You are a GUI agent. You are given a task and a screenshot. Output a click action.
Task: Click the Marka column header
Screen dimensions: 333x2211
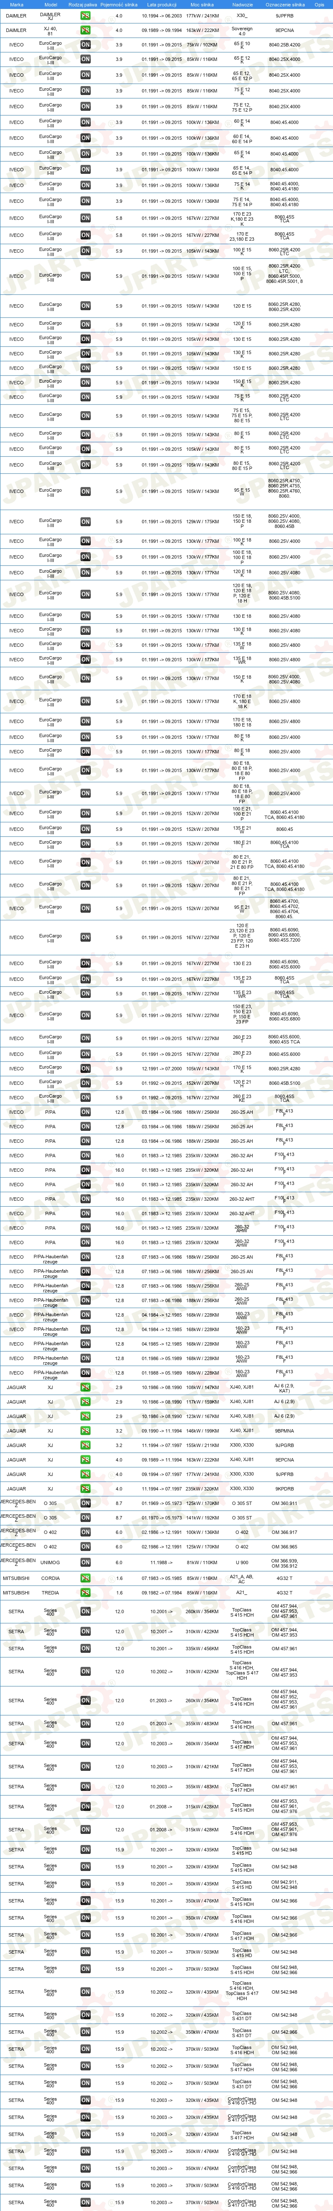(x=16, y=4)
